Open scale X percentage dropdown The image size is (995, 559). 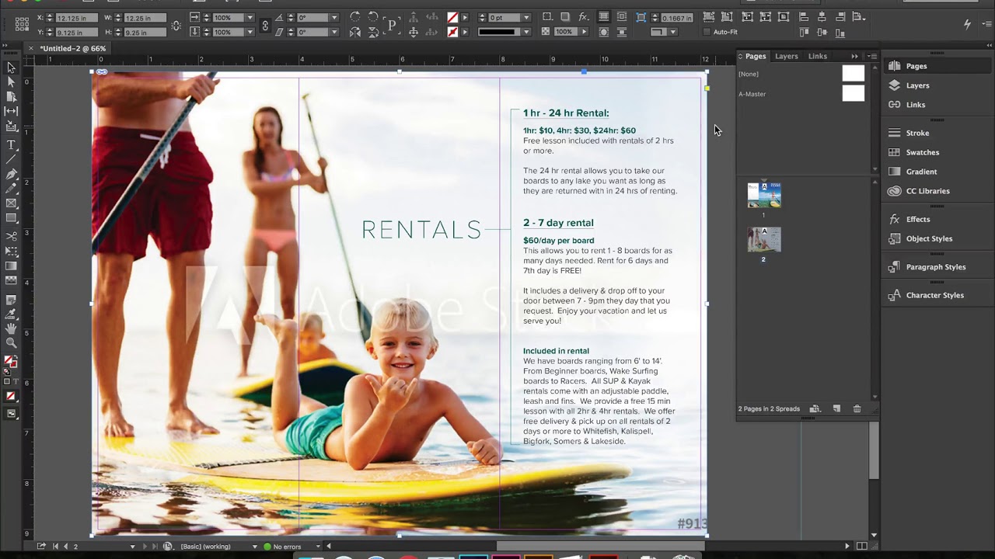pos(250,17)
